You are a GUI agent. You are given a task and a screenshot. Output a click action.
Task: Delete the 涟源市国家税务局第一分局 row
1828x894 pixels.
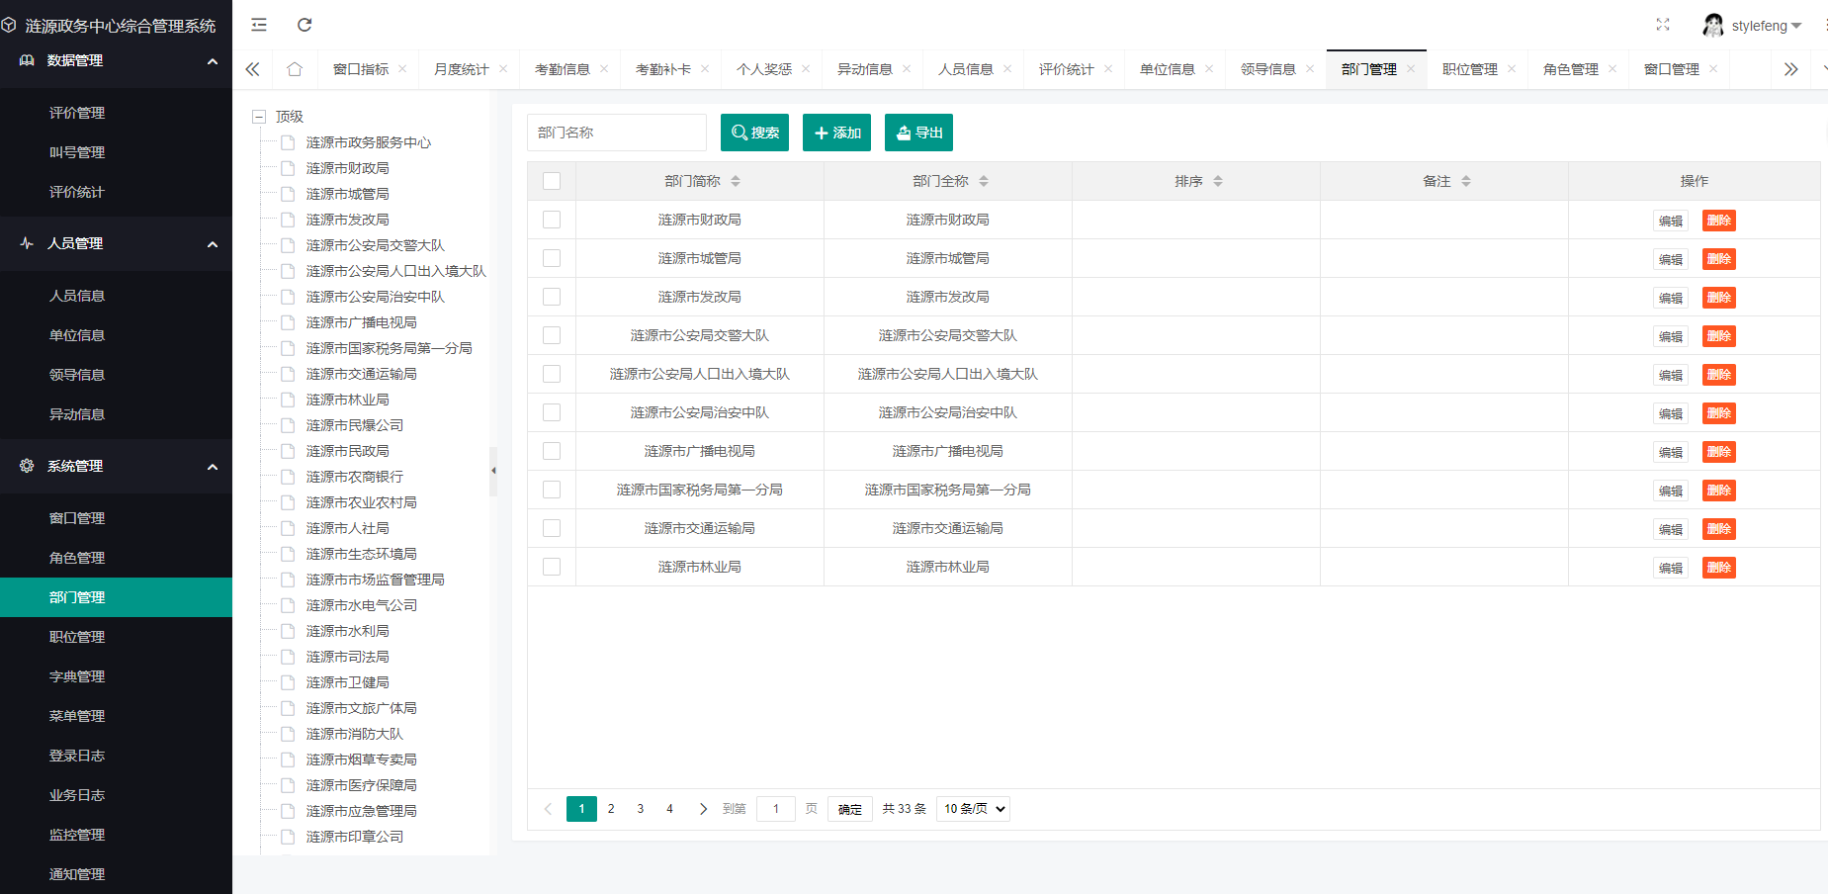1718,491
